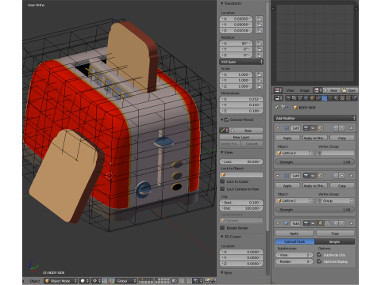
Task: Adjust Strength slider of Lattice-2 modifier
Action: tap(315, 161)
